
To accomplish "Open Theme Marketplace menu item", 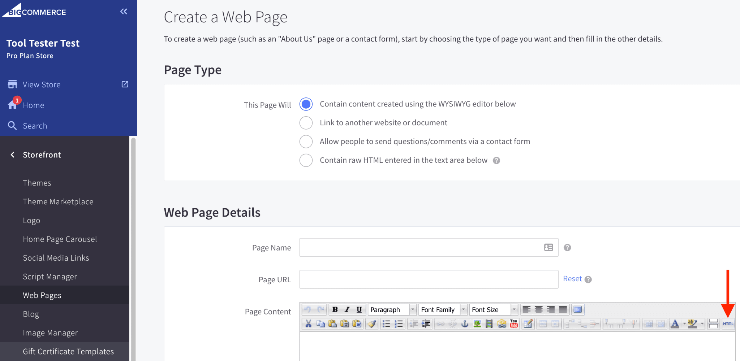I will (x=58, y=202).
